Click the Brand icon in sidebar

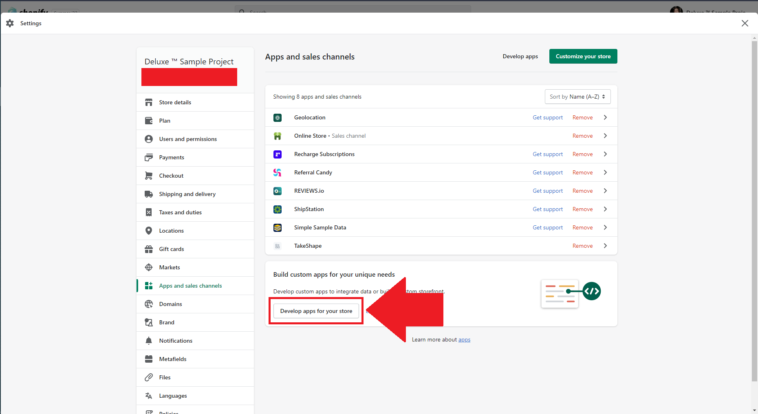[x=149, y=322]
